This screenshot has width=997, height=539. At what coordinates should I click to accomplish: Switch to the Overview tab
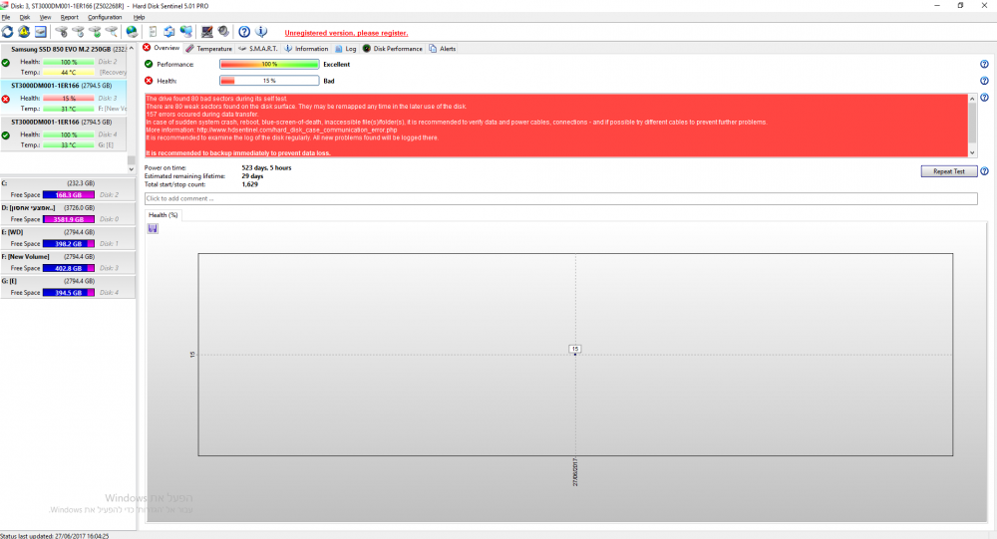(162, 48)
